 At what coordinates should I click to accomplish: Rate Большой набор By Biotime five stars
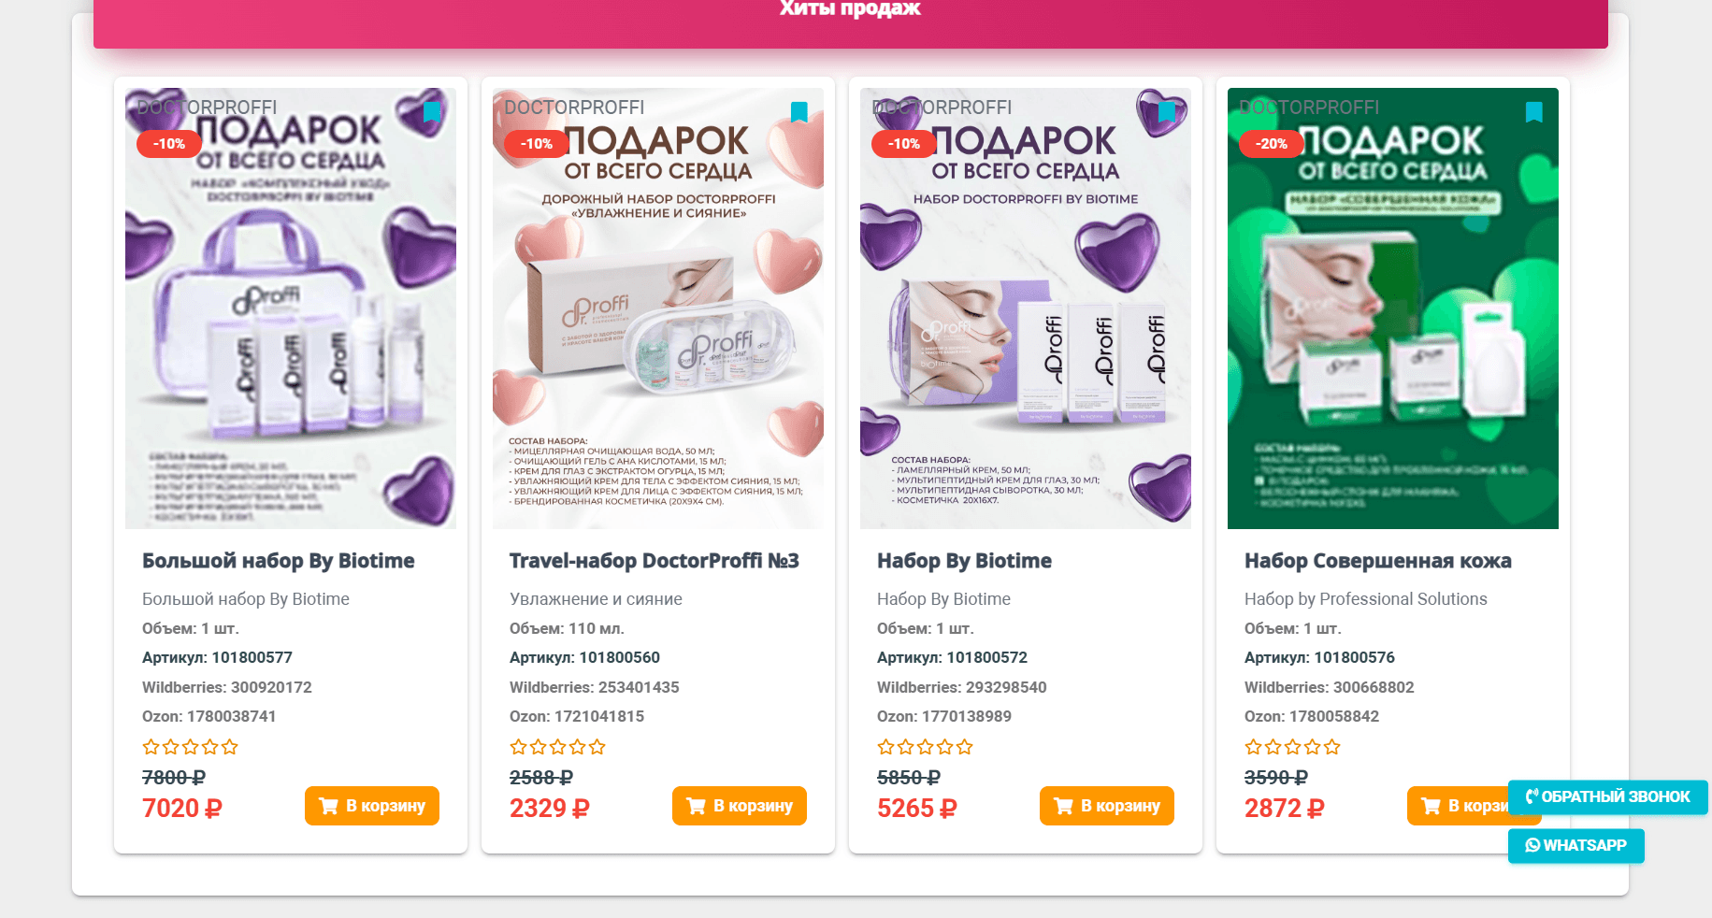(x=230, y=747)
